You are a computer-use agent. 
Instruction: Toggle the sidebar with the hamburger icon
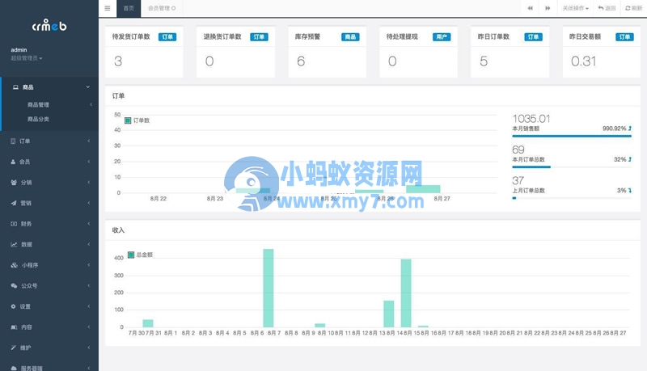pos(108,8)
